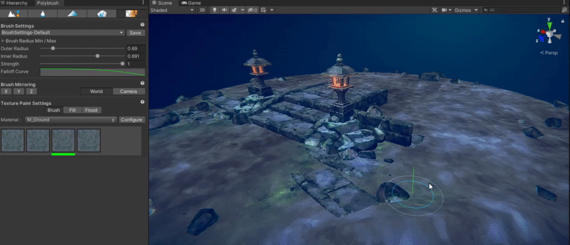Toggle scene lighting lightbulb icon
The width and height of the screenshot is (570, 245).
(x=215, y=10)
